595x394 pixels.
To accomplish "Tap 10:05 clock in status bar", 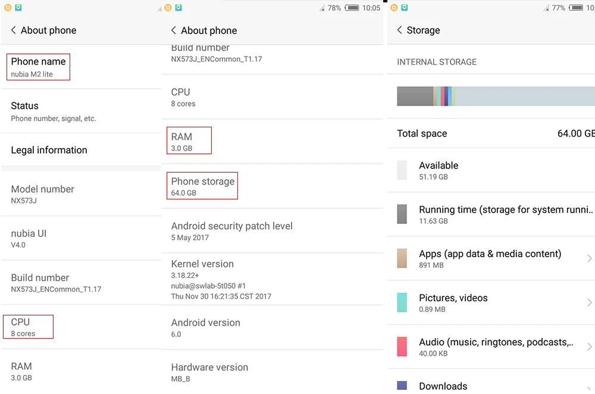I will coord(371,8).
